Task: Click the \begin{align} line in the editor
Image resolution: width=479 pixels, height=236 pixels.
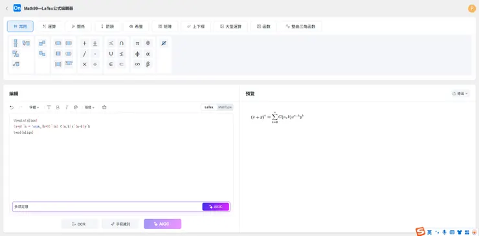Action: click(x=25, y=121)
